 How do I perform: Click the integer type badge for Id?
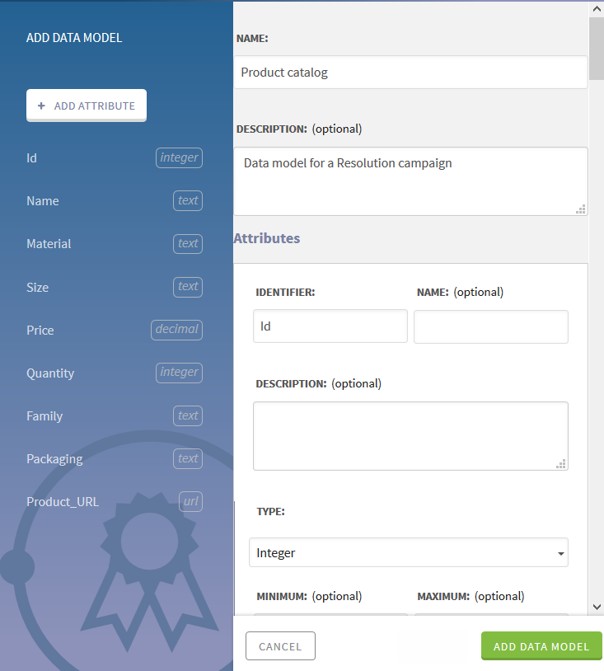[x=180, y=157]
